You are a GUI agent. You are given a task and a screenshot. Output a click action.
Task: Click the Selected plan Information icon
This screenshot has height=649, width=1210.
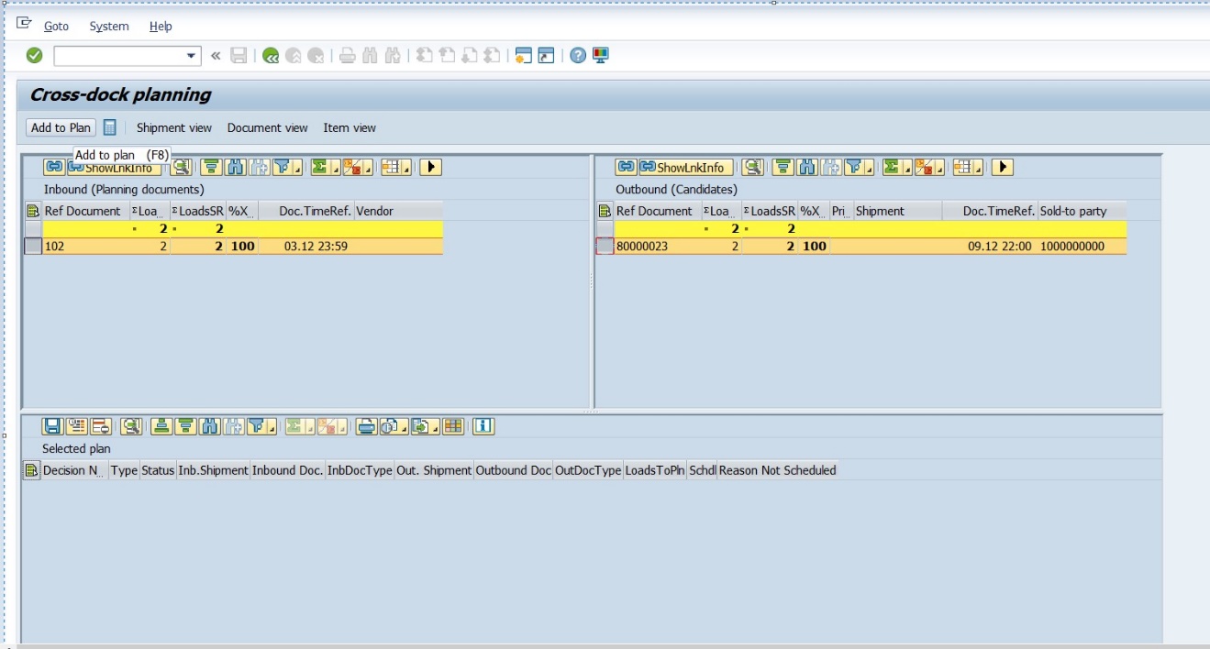click(x=484, y=426)
